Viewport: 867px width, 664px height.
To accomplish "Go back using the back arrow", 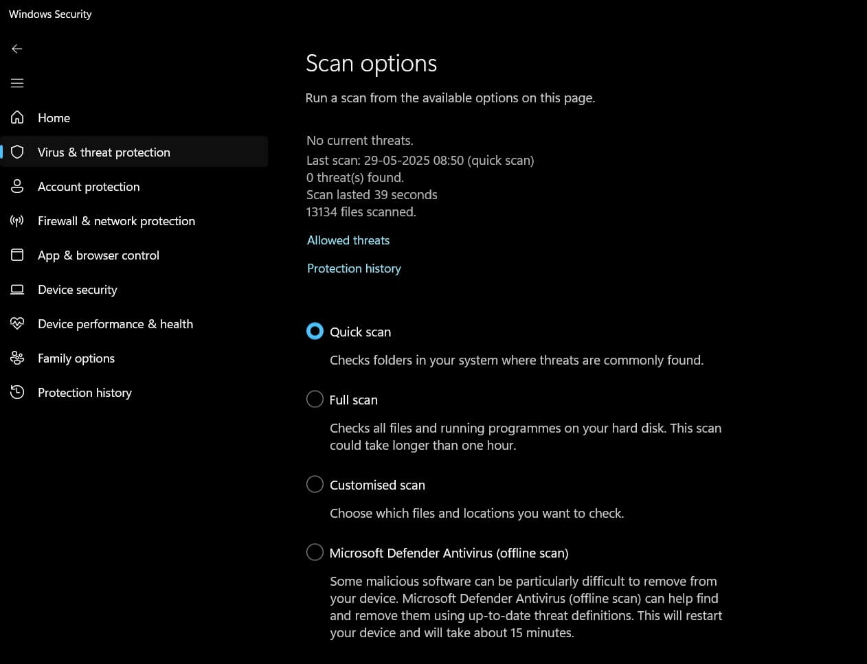I will [16, 48].
